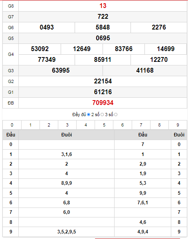188x239 pixels.
Task: Filter results by digit 7
Action: pyautogui.click(x=141, y=125)
